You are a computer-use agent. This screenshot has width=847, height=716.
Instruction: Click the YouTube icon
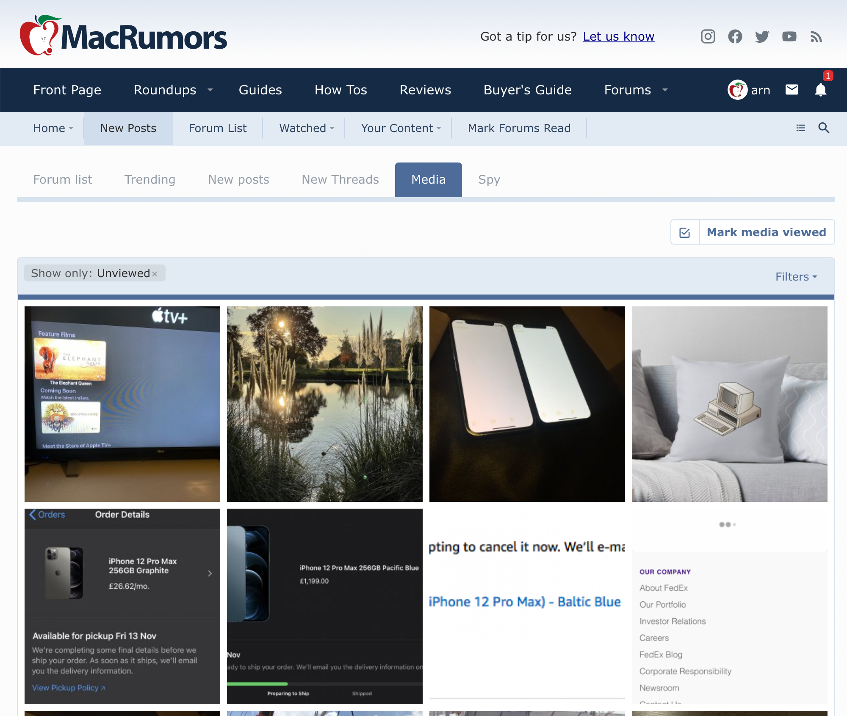789,36
